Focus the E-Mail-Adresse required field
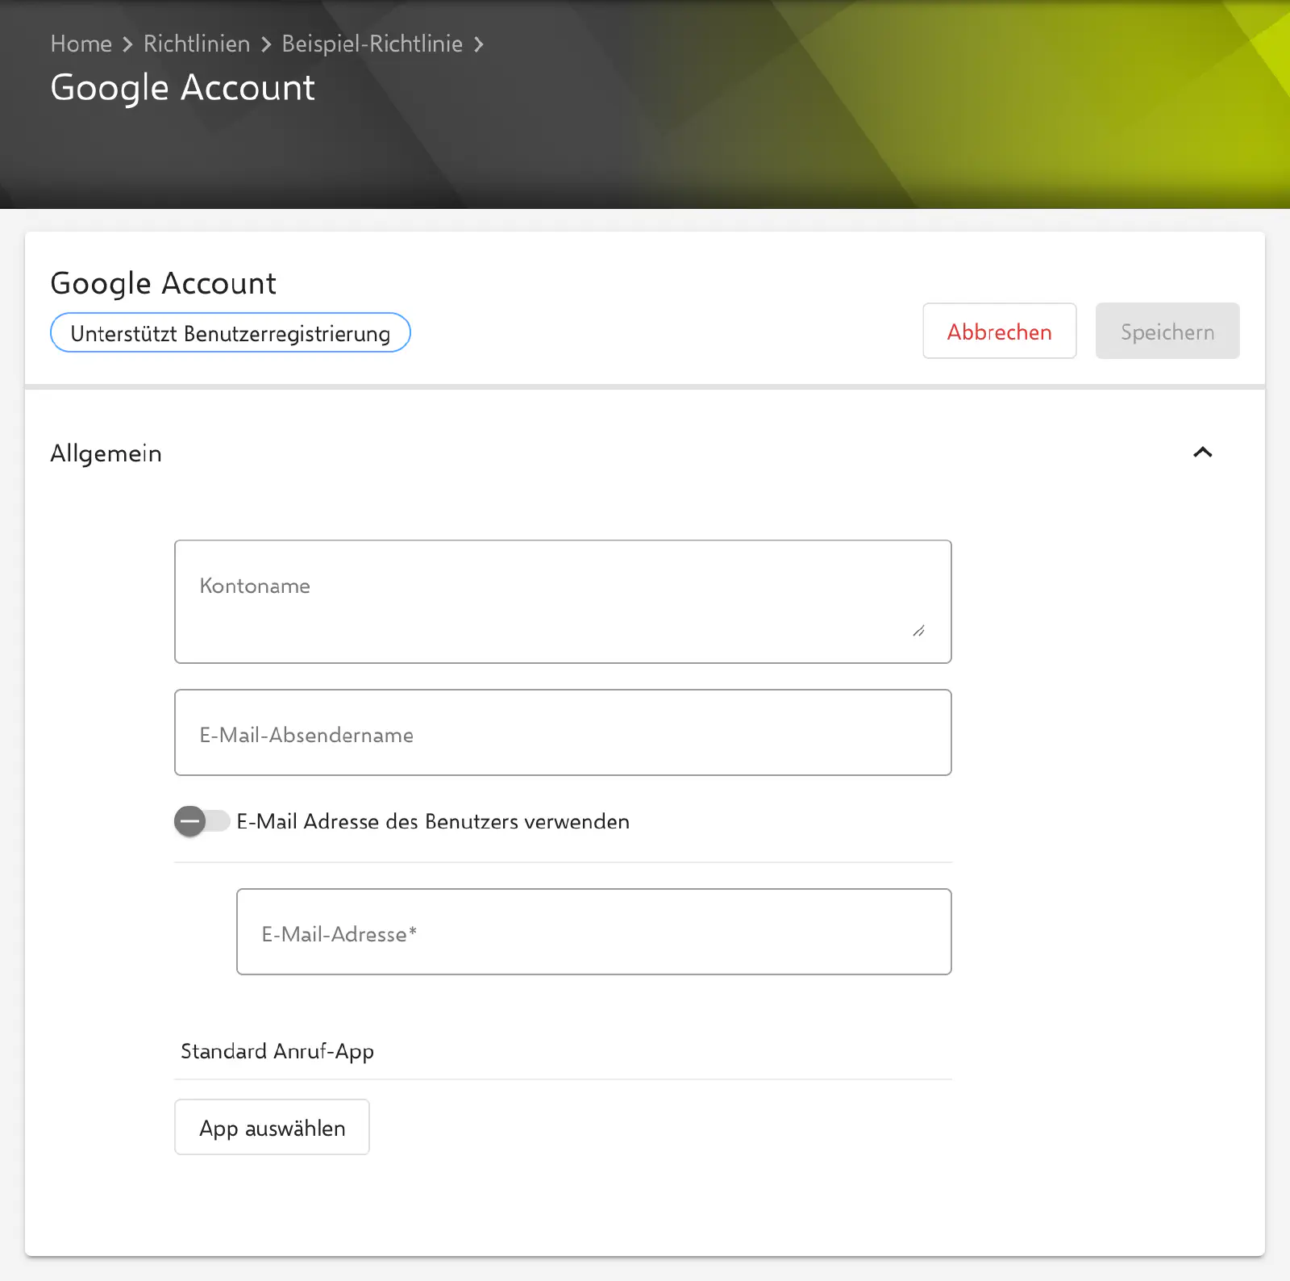1290x1281 pixels. point(594,932)
